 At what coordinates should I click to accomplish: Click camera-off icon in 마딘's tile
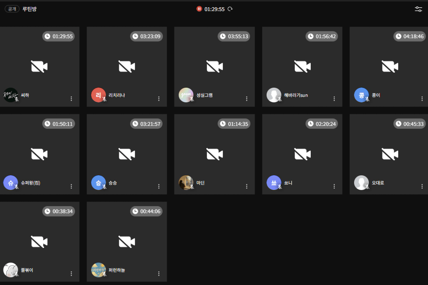tap(214, 154)
